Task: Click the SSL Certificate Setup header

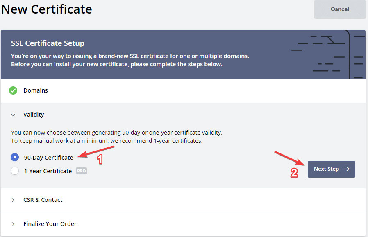Action: pos(48,43)
